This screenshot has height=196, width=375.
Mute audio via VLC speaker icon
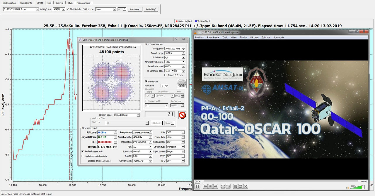tap(348, 188)
